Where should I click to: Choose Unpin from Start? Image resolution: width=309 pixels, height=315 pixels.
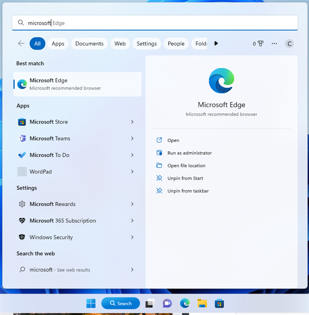click(x=185, y=178)
